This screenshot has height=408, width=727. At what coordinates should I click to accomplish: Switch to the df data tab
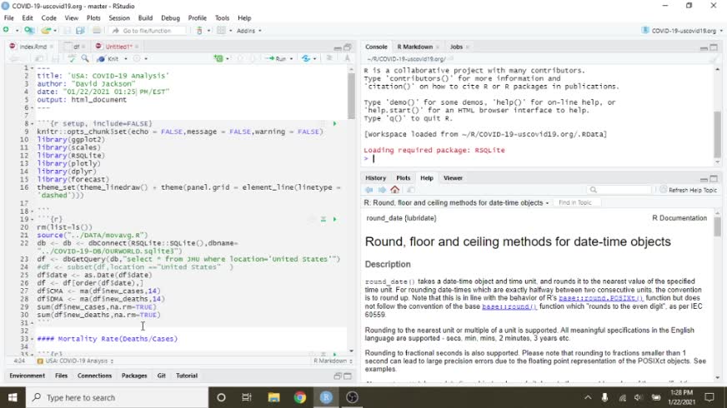pos(76,47)
